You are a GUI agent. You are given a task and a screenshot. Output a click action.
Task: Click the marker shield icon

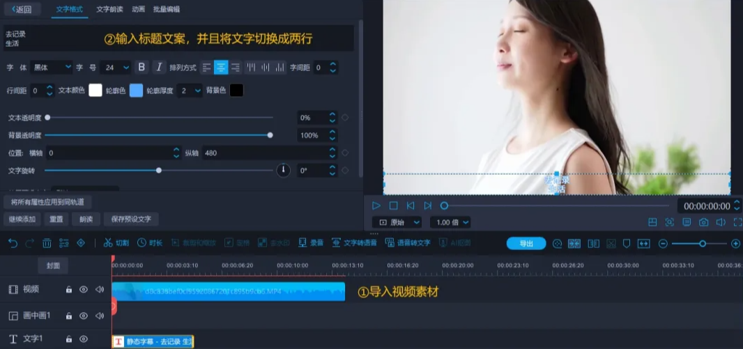627,243
